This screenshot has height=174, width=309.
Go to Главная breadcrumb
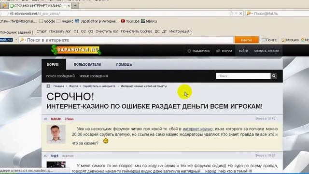(58, 86)
